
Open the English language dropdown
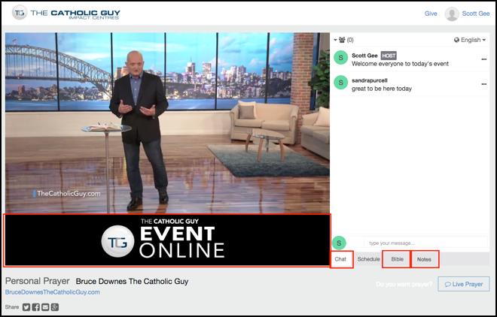470,40
